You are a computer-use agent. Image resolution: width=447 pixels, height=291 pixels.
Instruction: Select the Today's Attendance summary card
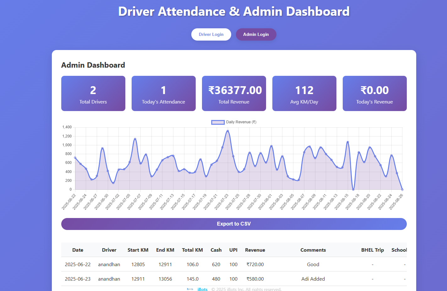[x=163, y=93]
